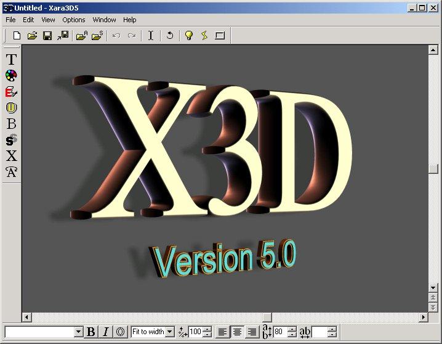
Task: Center align the text
Action: [237, 332]
